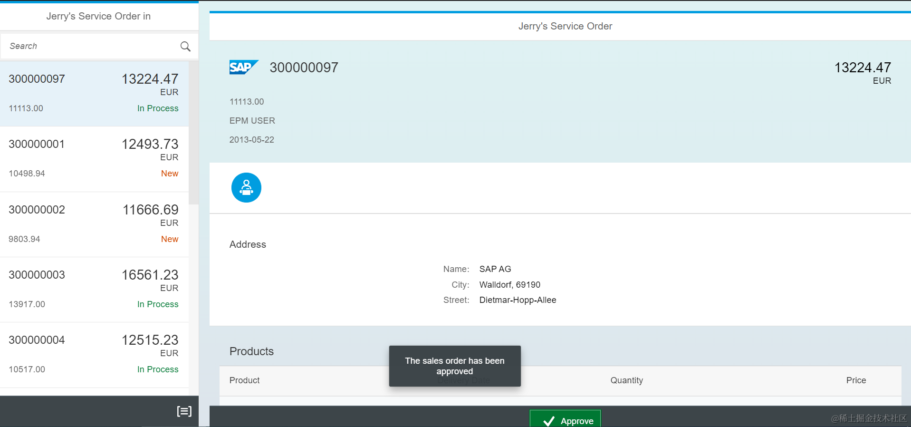Click the street value Dietmar-Hopp-Allee
The width and height of the screenshot is (911, 427).
pyautogui.click(x=518, y=300)
